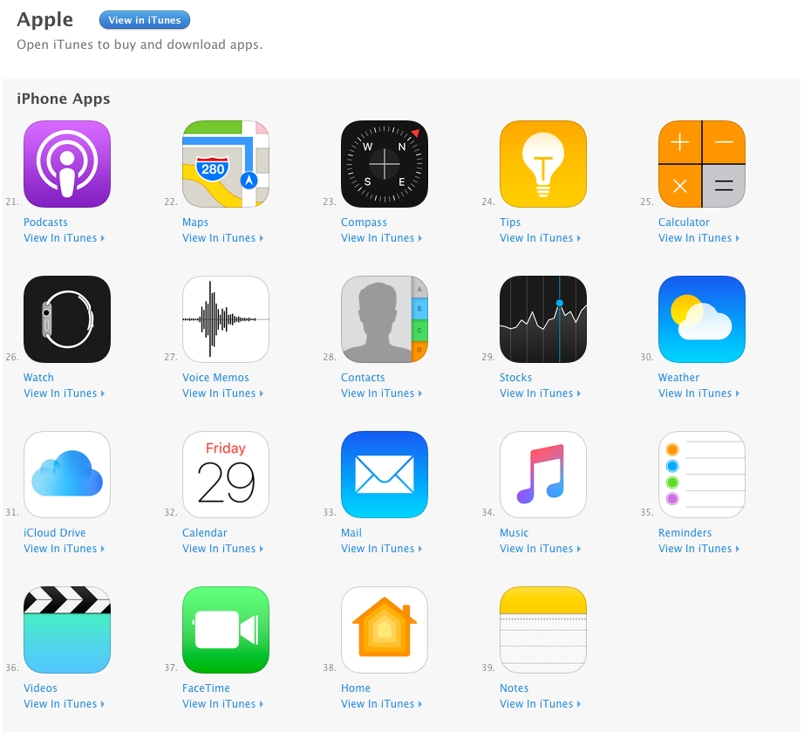Open the orange Calculator app icon
The image size is (804, 732).
[702, 164]
